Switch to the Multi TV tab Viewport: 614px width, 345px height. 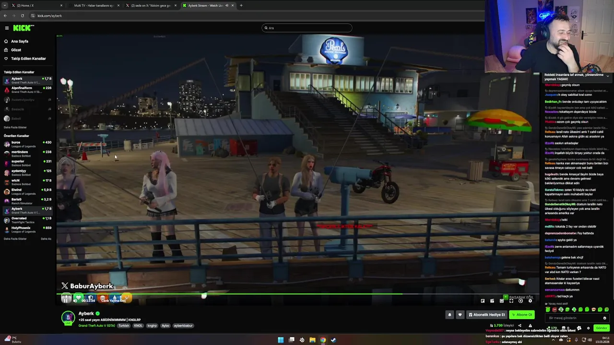[94, 5]
